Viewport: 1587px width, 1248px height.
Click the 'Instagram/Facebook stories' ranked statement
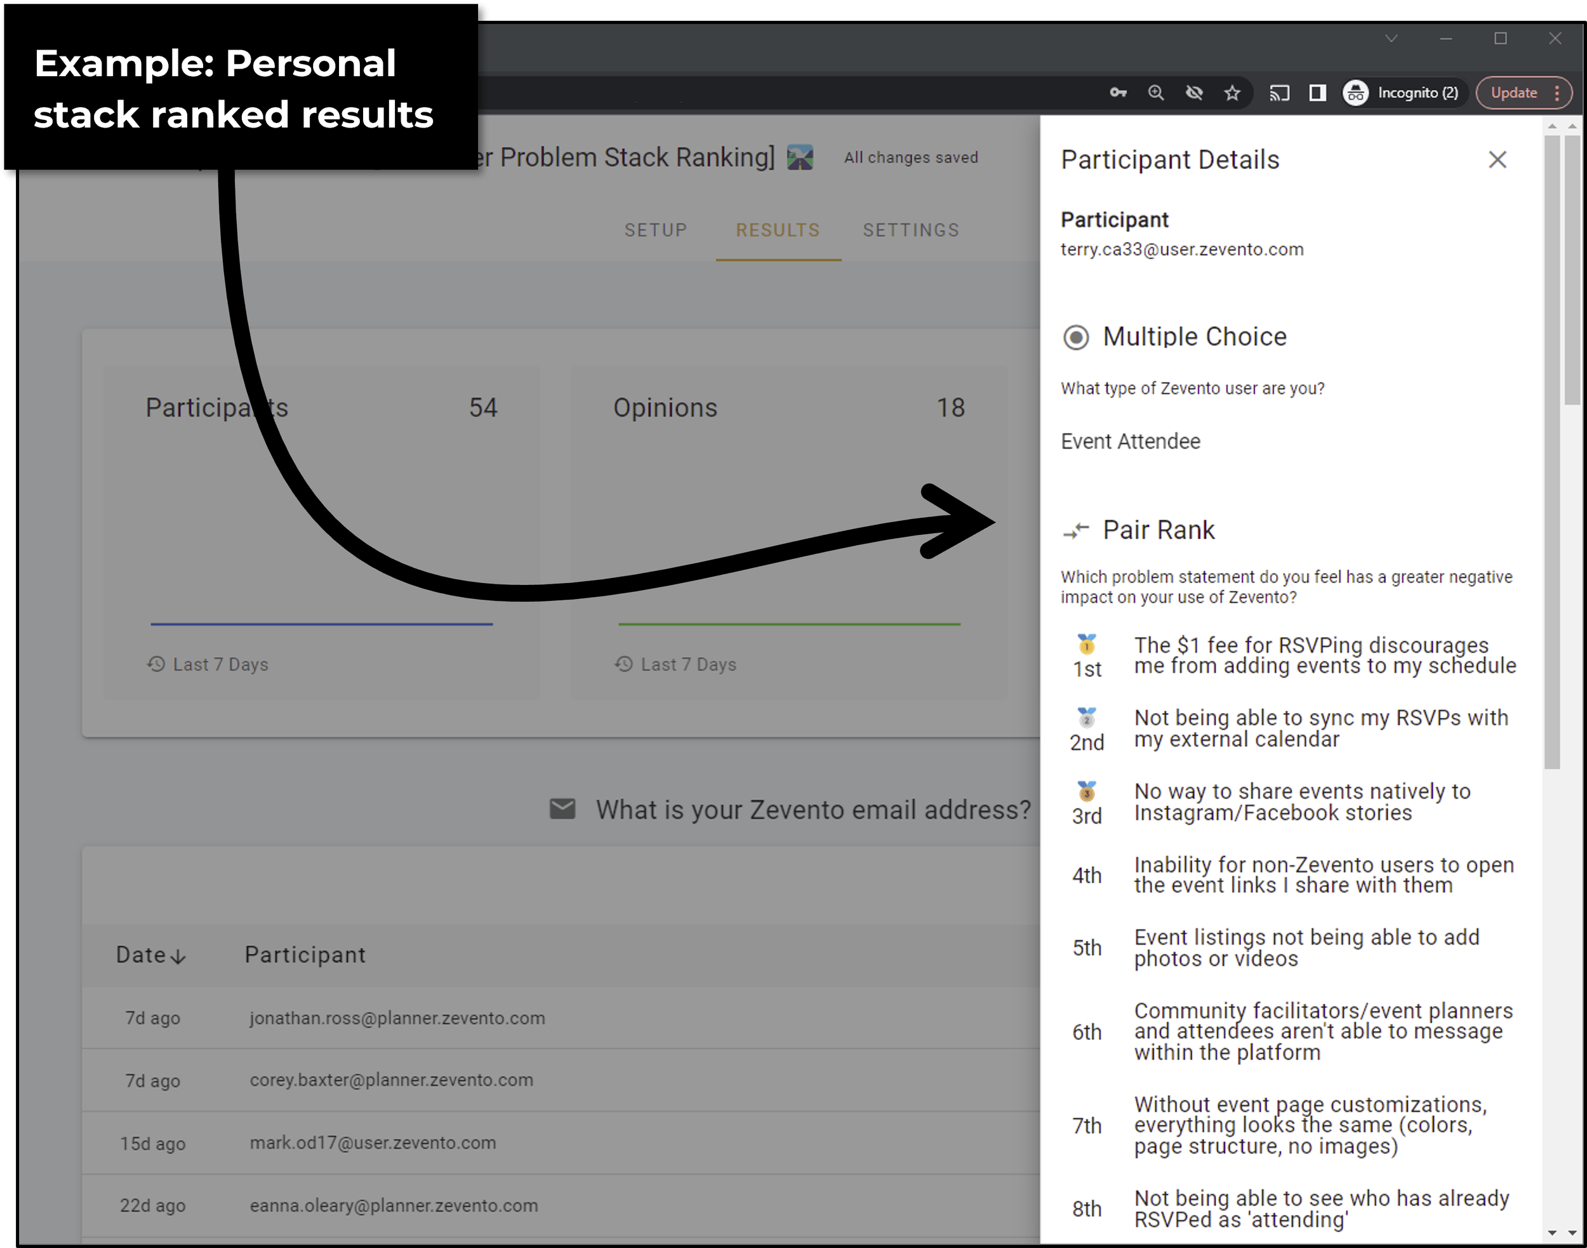pos(1302,802)
